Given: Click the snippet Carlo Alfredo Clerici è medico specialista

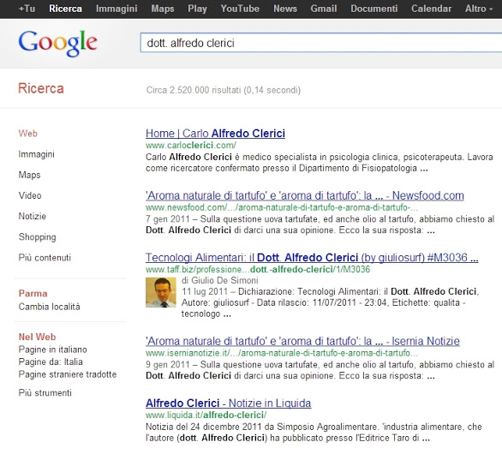Looking at the screenshot, I should point(320,163).
